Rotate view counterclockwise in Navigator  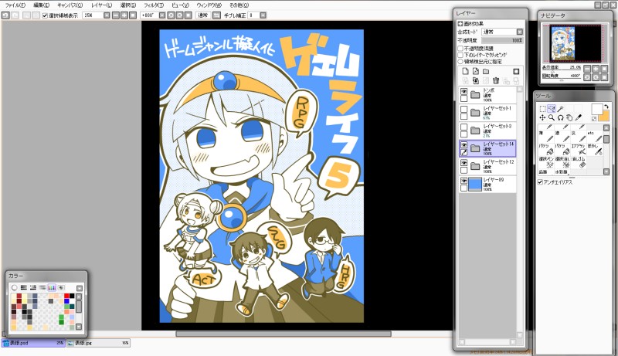click(587, 77)
